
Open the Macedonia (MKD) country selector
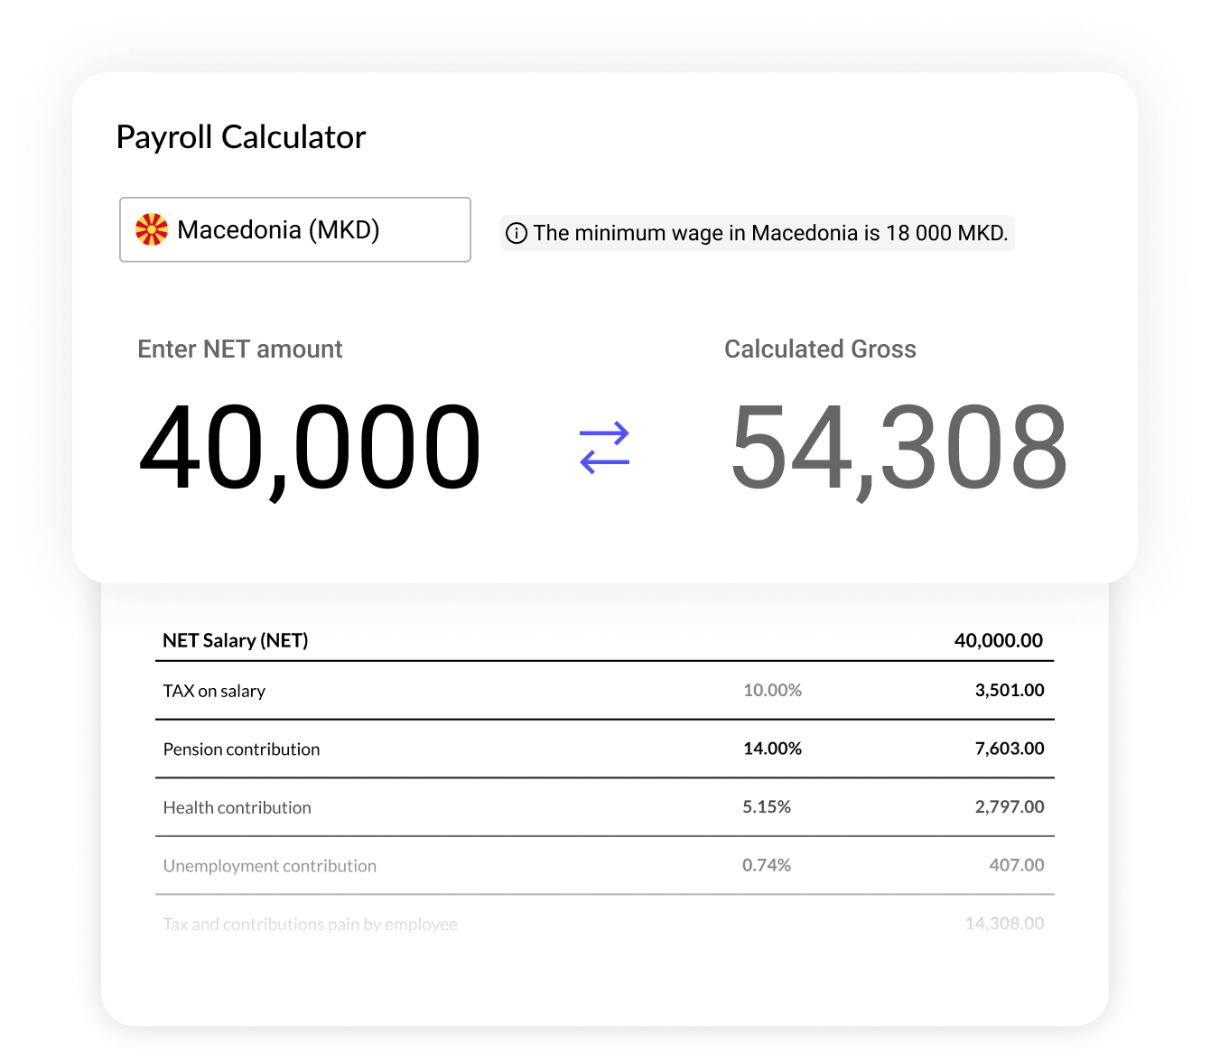294,229
